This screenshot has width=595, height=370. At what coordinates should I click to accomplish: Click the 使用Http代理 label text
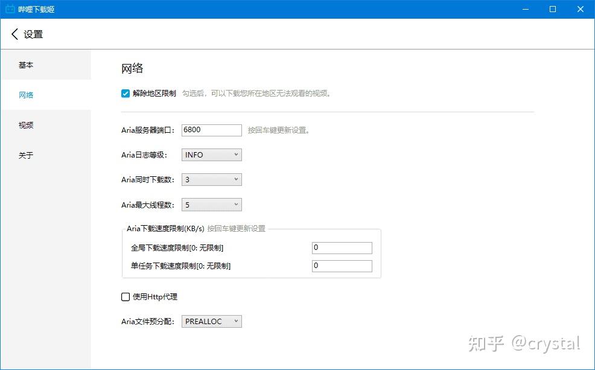pos(155,297)
